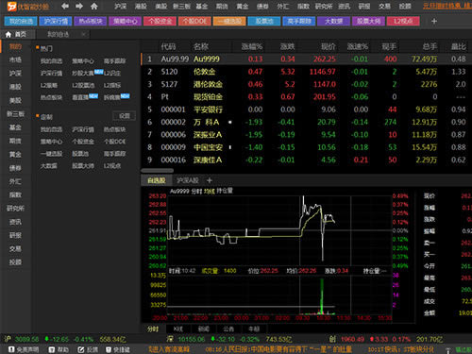Add a shortcut with the colored bar plus icon
The height and width of the screenshot is (354, 472).
(434, 21)
